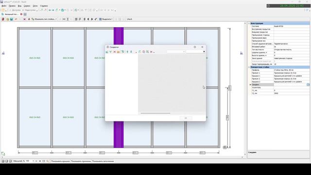Open the 'Окно' menu
311x175 pixels.
[35, 6]
